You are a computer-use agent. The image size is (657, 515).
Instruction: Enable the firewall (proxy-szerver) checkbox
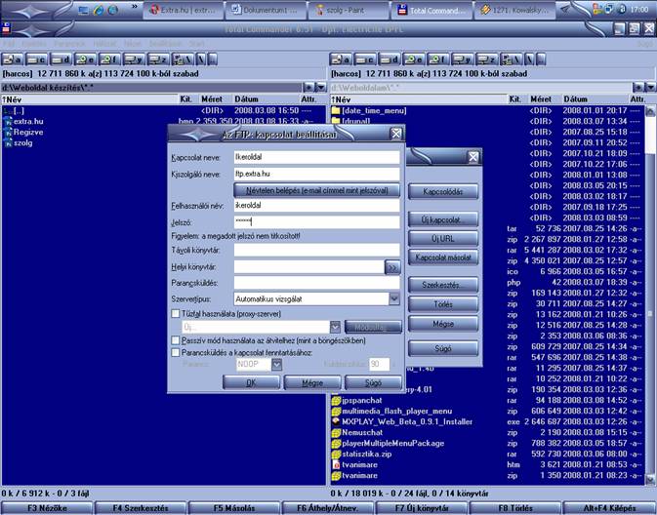(x=176, y=313)
